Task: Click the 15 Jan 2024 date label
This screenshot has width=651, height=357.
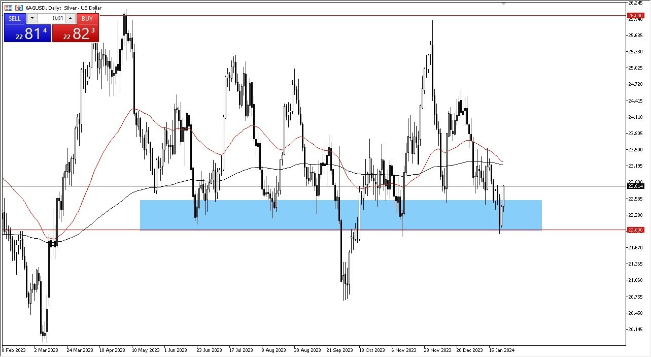Action: pos(501,350)
